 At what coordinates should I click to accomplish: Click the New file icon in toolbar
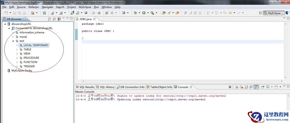[6, 13]
